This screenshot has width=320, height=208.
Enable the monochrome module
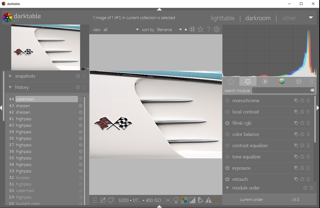tap(227, 101)
